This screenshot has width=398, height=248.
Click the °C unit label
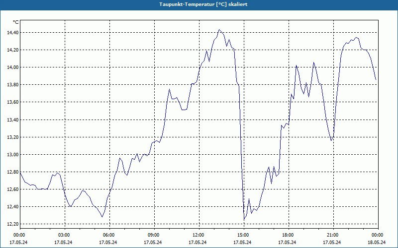coord(15,22)
